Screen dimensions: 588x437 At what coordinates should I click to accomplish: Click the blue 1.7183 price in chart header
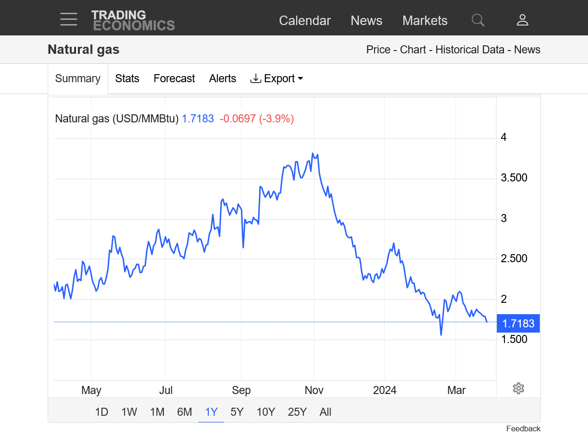coord(198,119)
